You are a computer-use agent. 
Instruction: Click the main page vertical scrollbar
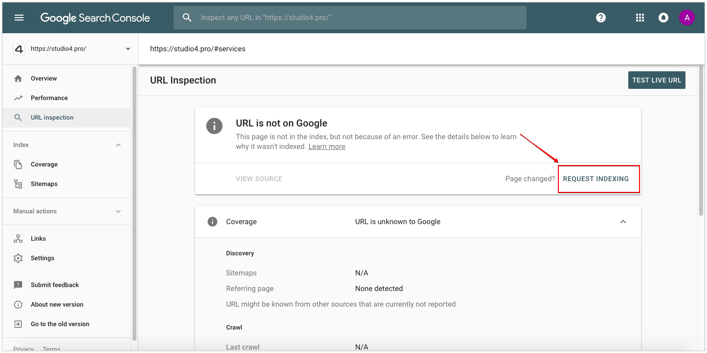pyautogui.click(x=701, y=142)
